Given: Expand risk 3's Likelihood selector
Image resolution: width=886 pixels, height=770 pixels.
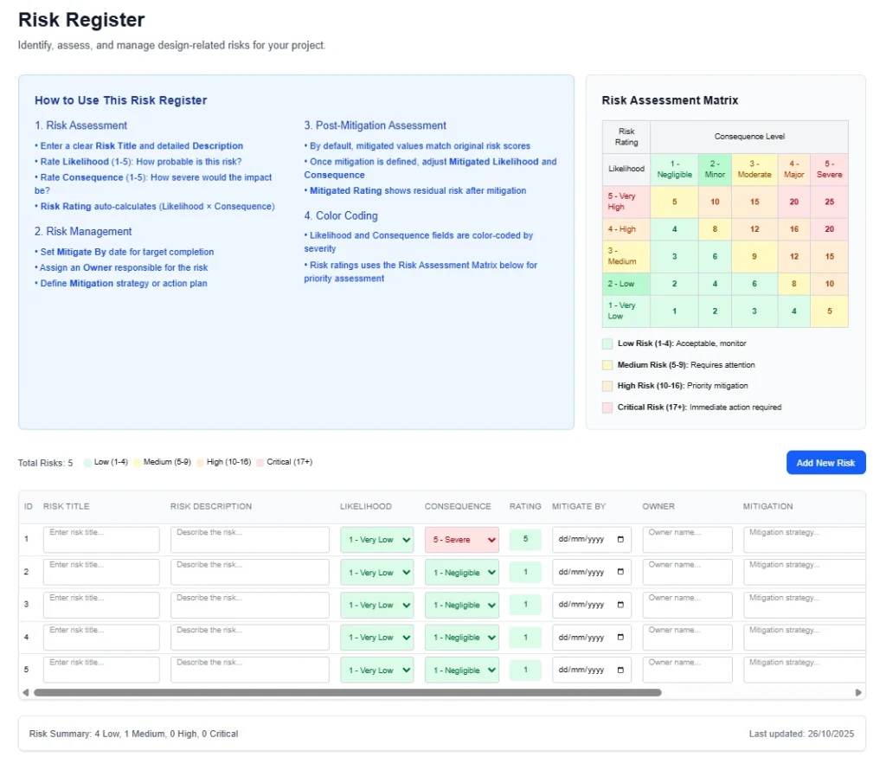Looking at the screenshot, I should click(x=376, y=605).
